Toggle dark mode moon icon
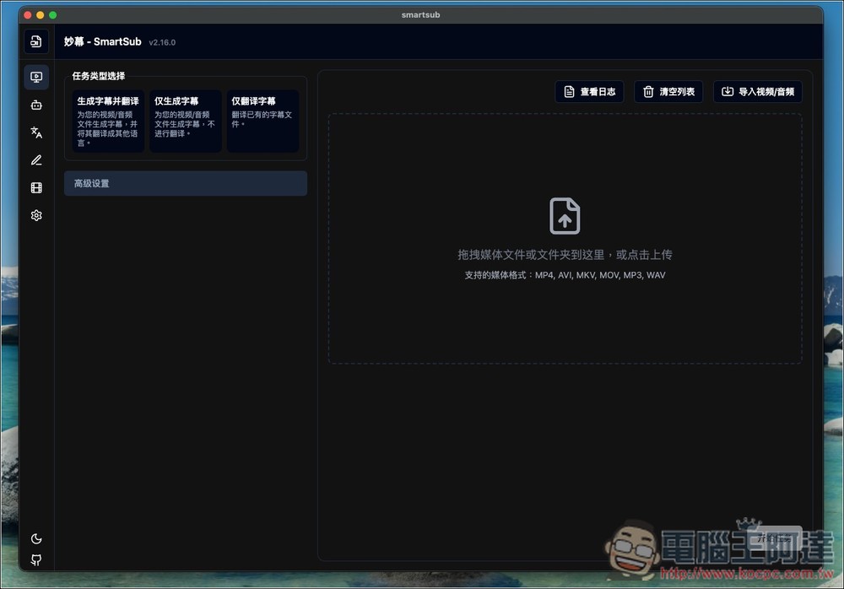Screen dimensions: 844x589 coord(36,538)
